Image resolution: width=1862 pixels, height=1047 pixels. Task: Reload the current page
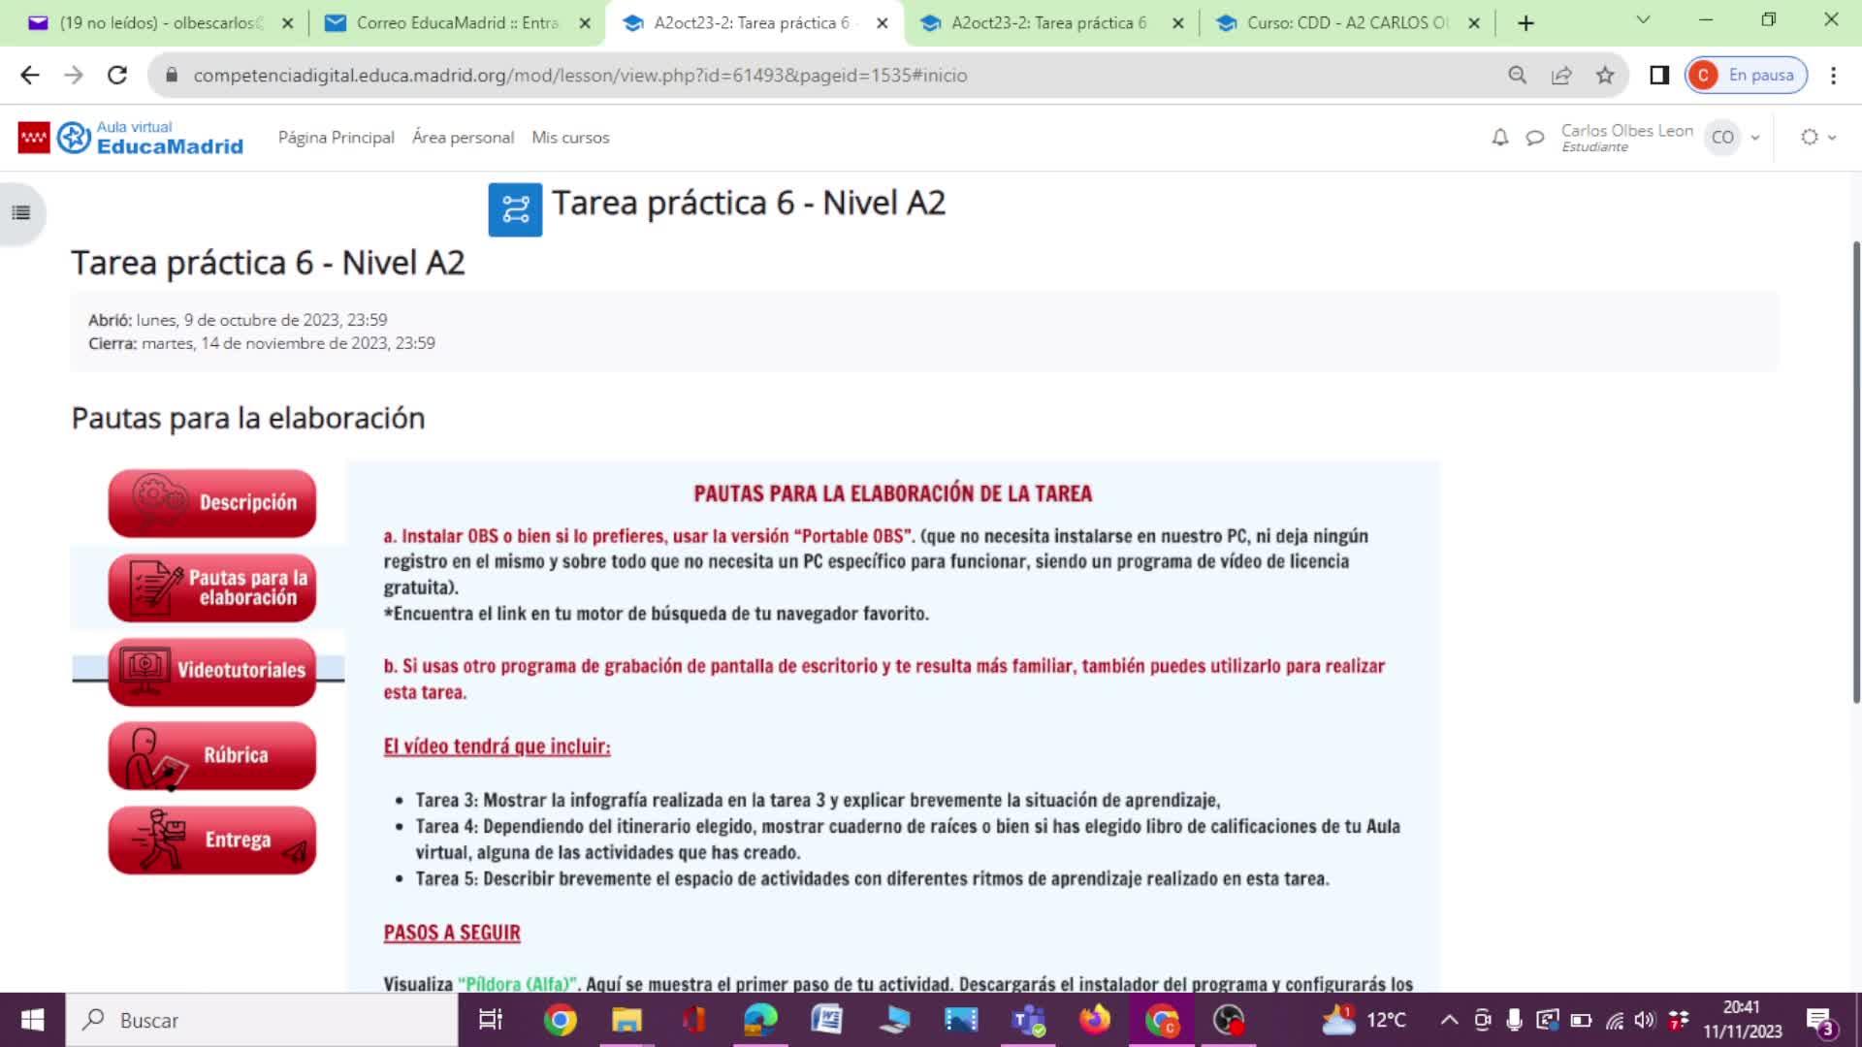(117, 76)
